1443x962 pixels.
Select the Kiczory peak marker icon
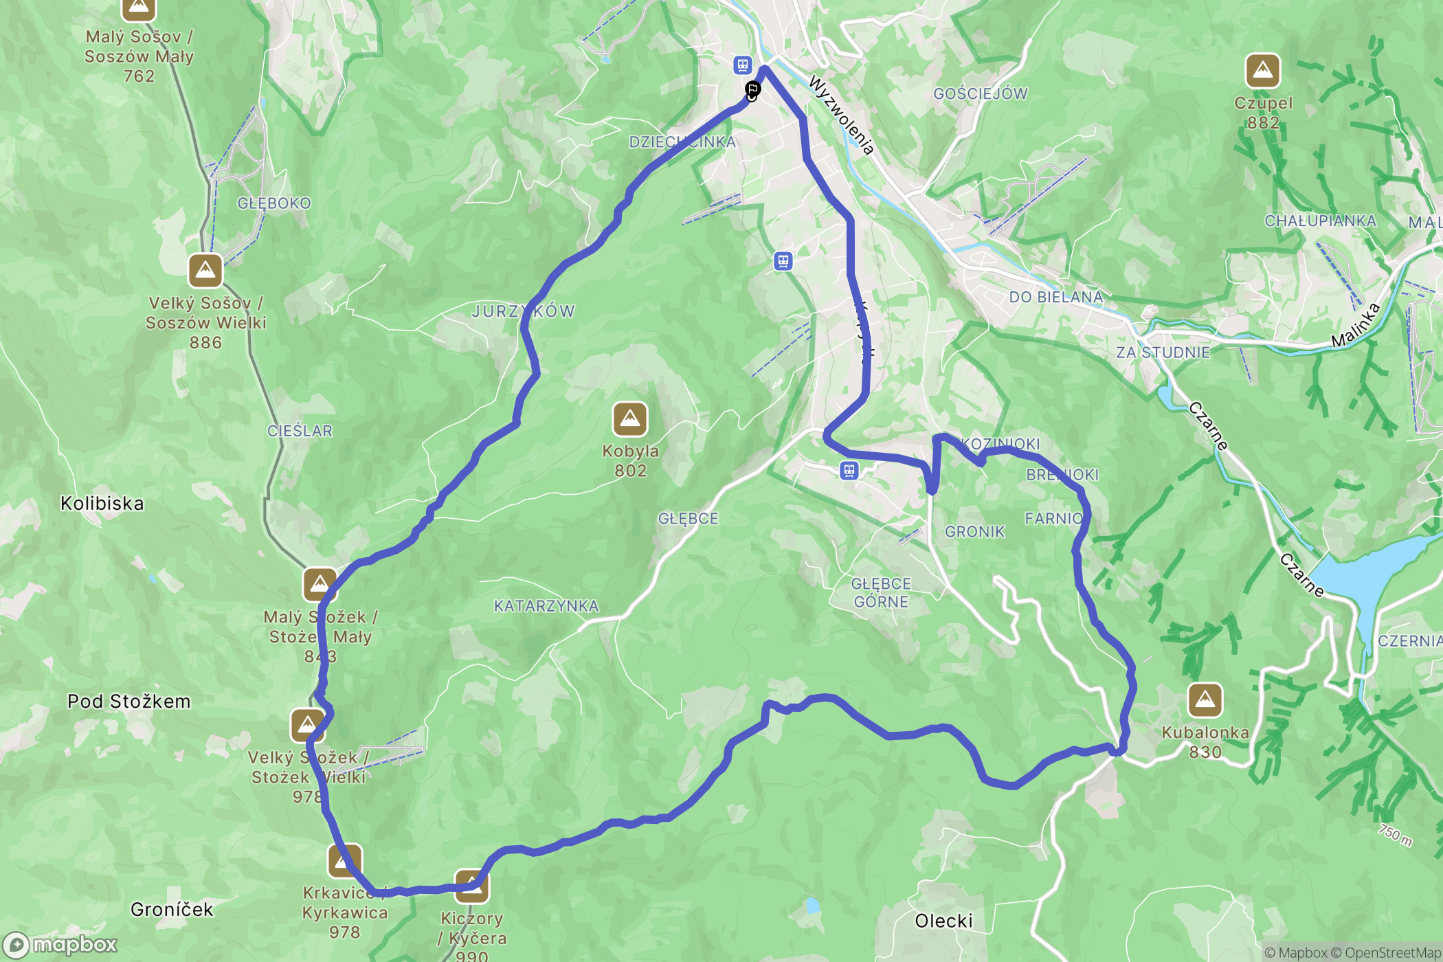point(472,886)
